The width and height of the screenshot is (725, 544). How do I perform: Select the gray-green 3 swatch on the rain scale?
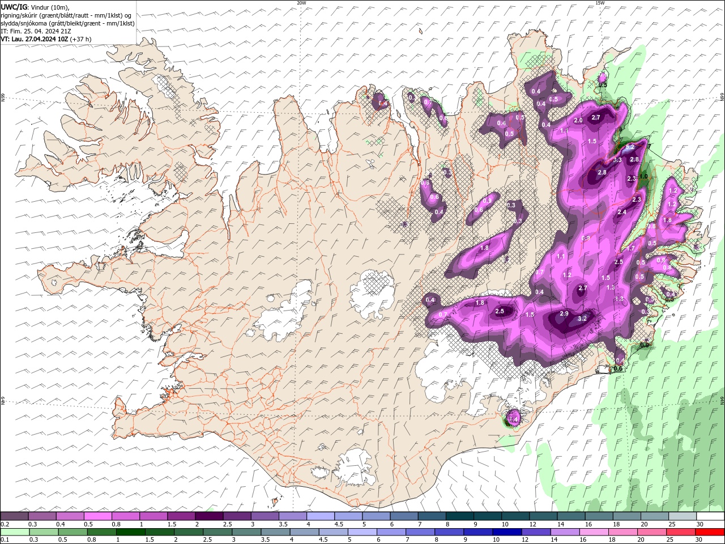tap(246, 532)
